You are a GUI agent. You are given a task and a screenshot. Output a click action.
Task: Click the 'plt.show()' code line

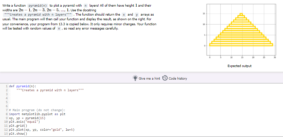point(18,134)
